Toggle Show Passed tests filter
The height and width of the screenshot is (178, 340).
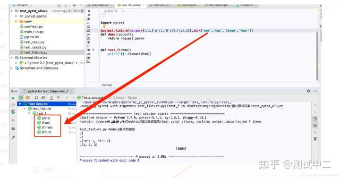tap(21, 98)
